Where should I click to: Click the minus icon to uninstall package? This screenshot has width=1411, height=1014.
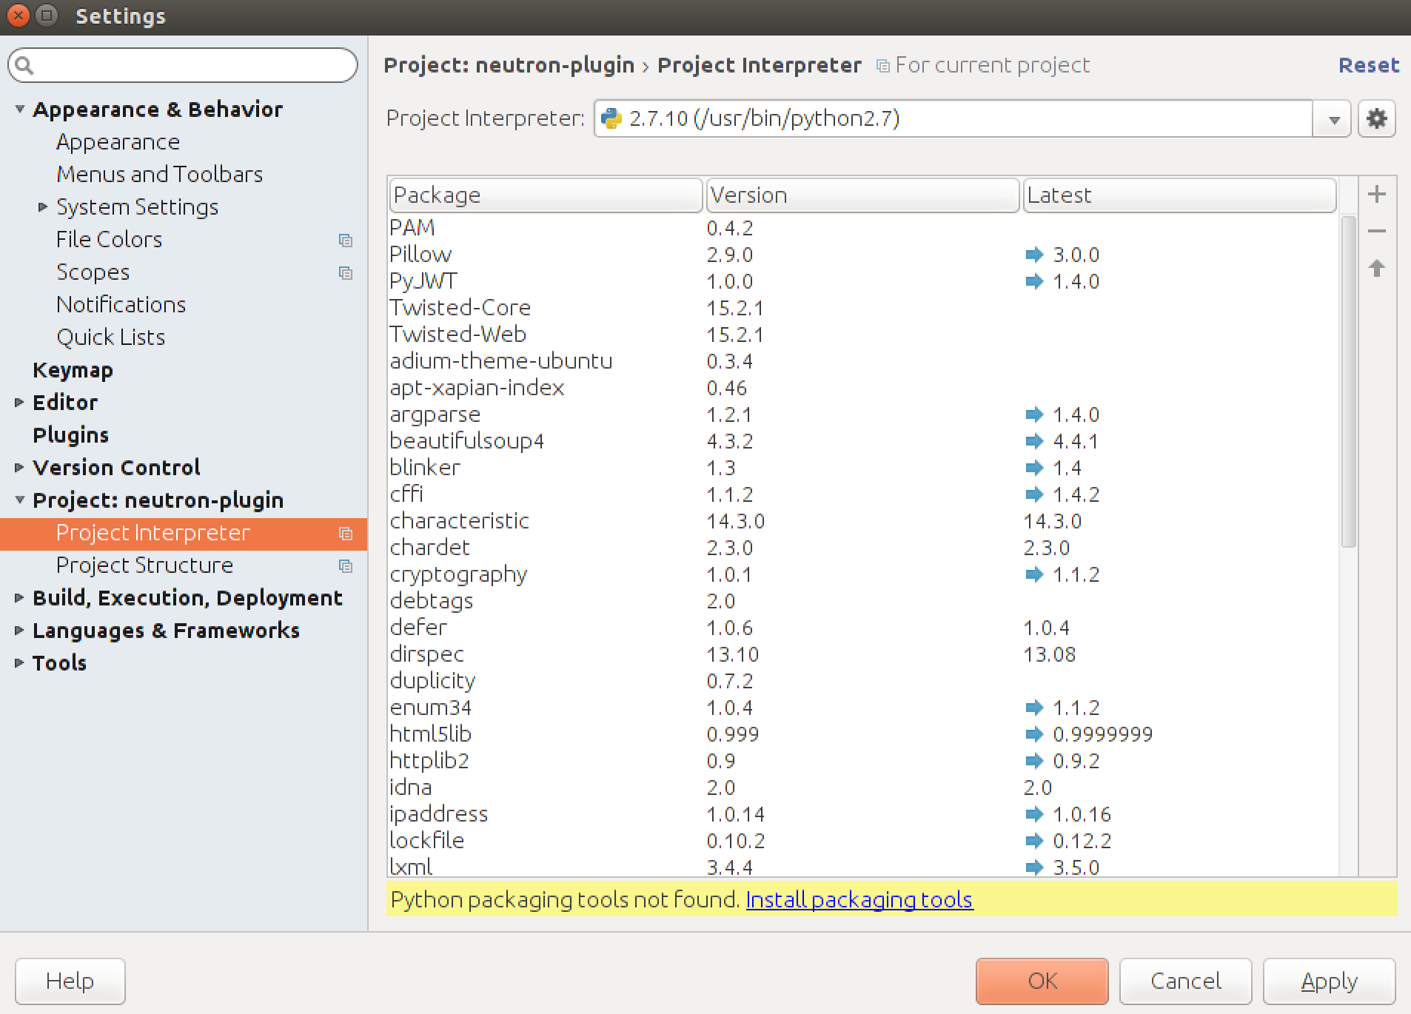(1377, 231)
